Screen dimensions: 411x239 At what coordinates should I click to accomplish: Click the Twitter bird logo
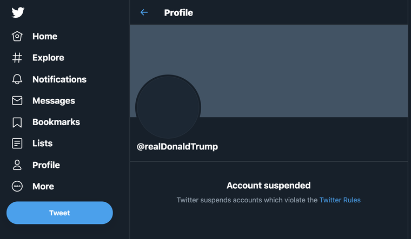click(x=19, y=12)
